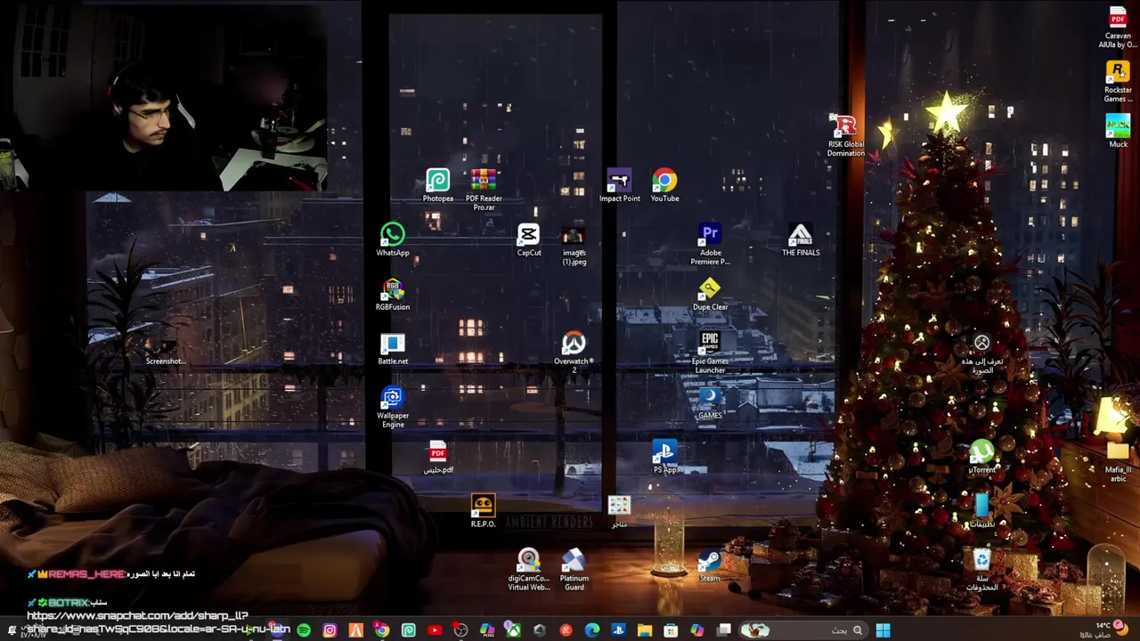
Task: Open Copilot from the taskbar
Action: [696, 630]
